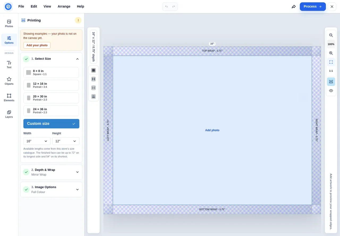Click the redo arrow
Viewport: 340px width, 236px height.
pos(173,6)
